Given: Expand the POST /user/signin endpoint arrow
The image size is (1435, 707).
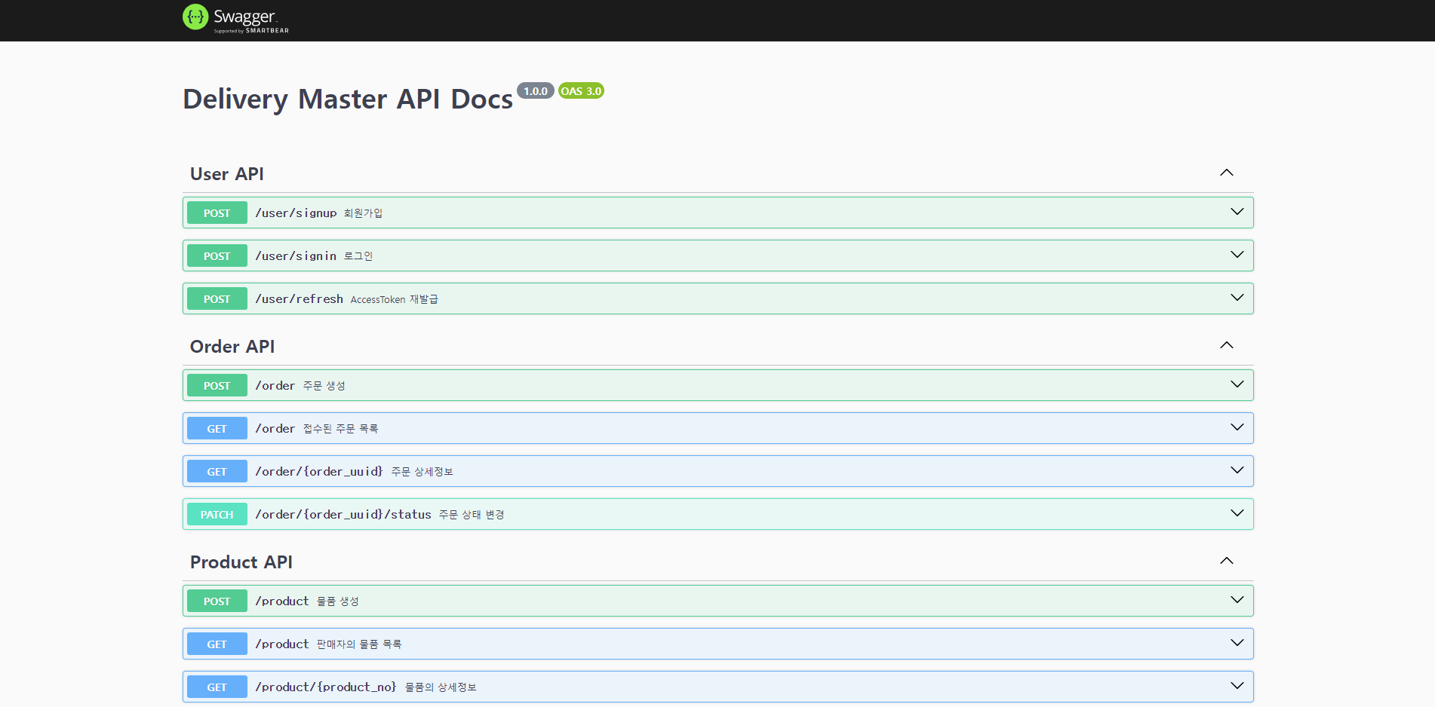Looking at the screenshot, I should (1237, 255).
